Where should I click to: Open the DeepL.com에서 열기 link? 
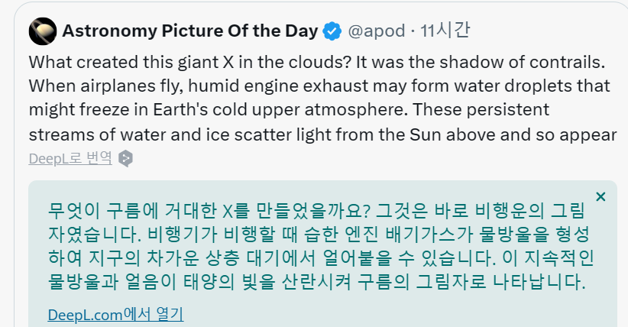click(115, 315)
